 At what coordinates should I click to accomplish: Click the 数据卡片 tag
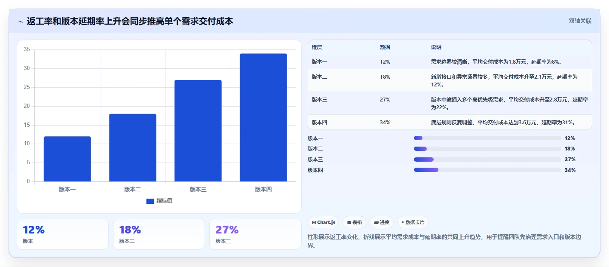413,222
